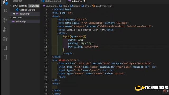This screenshot has width=169, height=95.
Task: Open the Run and Debug icon
Action: tap(5, 30)
